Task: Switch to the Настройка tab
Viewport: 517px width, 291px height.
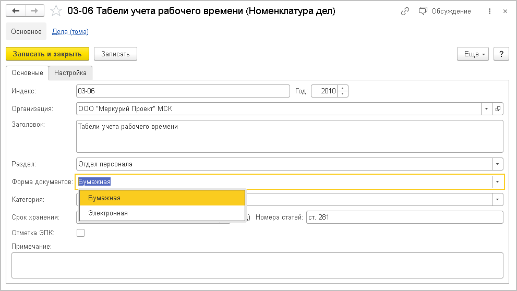Action: [x=70, y=73]
